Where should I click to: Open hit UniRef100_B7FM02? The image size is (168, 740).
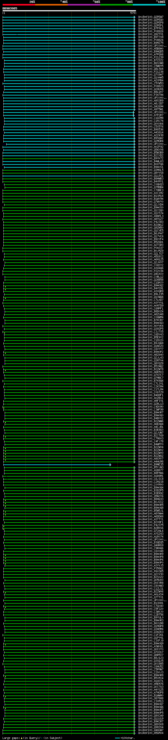click(151, 28)
